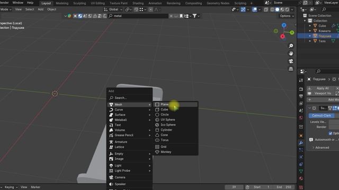Open the Volume submenu
This screenshot has width=339, height=190.
(129, 130)
